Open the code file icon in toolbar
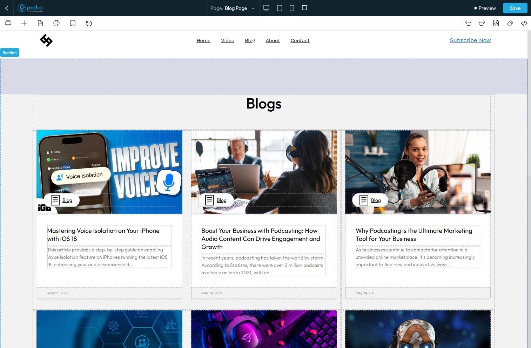 (496, 23)
